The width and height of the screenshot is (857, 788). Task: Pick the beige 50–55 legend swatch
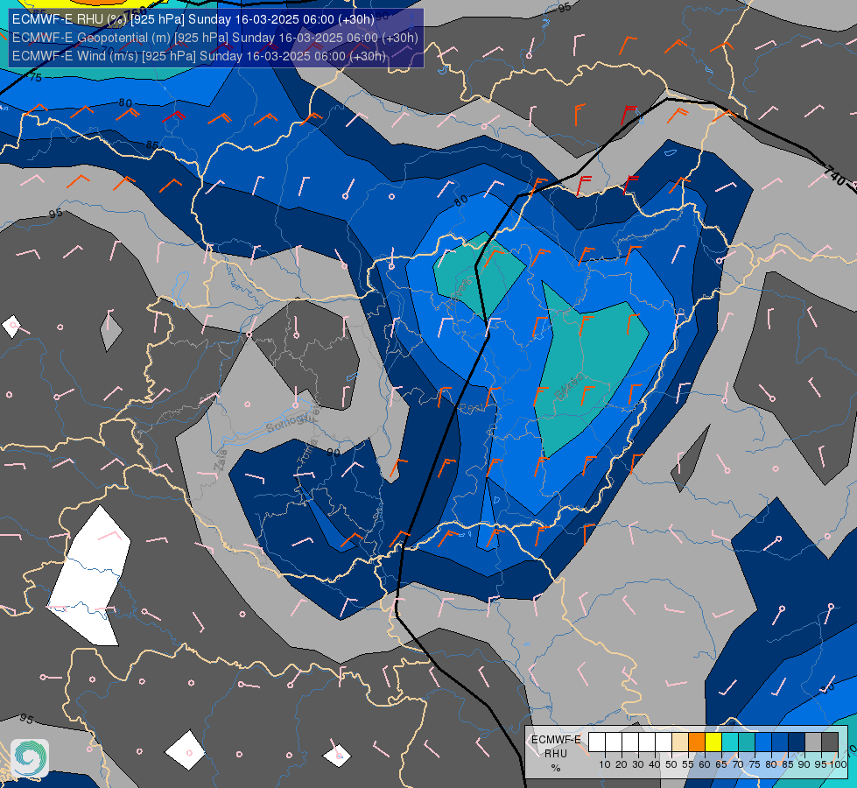point(680,742)
